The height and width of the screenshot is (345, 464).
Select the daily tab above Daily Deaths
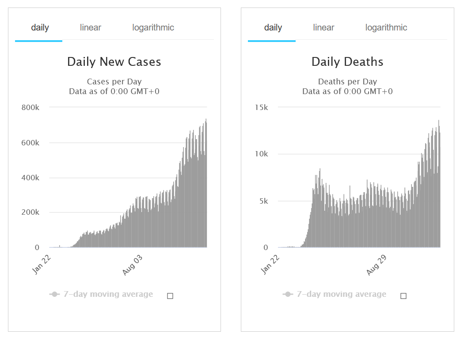tap(273, 27)
